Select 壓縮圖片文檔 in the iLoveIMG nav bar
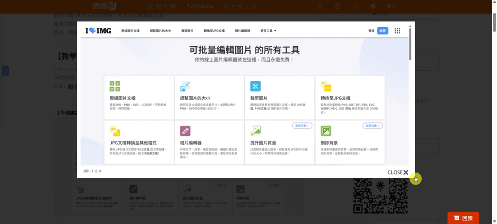Viewport: 497px width, 224px height. [130, 31]
